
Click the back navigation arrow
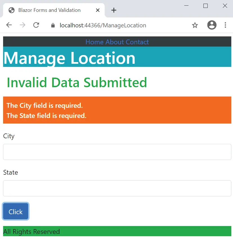click(x=9, y=25)
